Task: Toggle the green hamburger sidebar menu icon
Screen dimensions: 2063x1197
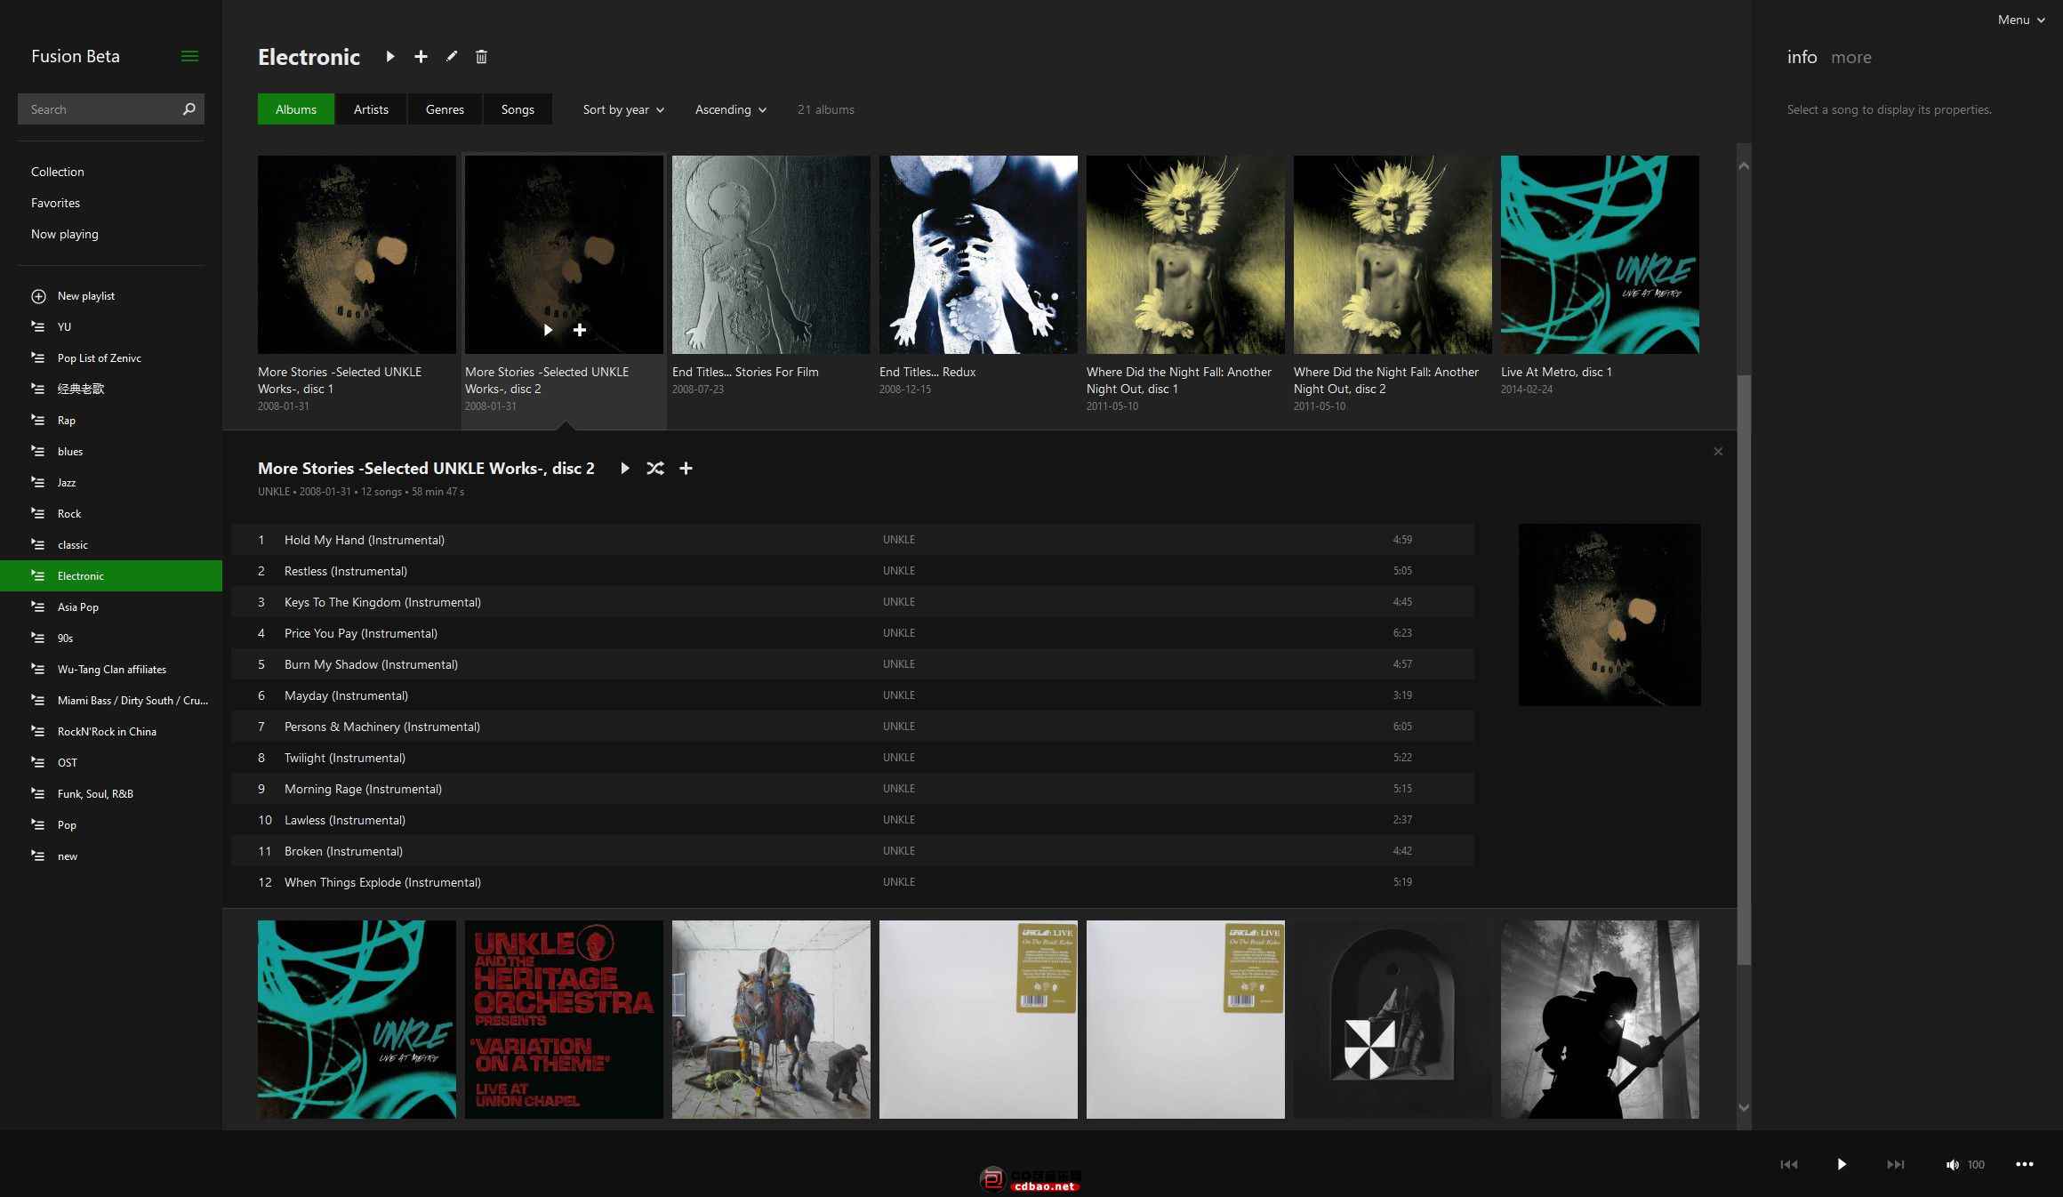Action: 189,56
